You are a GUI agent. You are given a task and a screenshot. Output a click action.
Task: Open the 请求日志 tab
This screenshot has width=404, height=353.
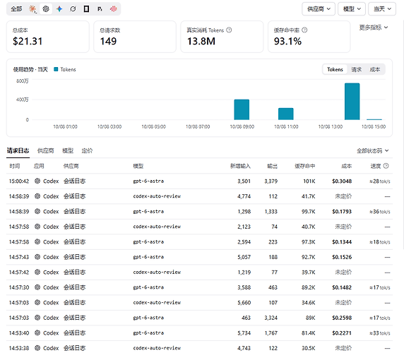pos(18,150)
